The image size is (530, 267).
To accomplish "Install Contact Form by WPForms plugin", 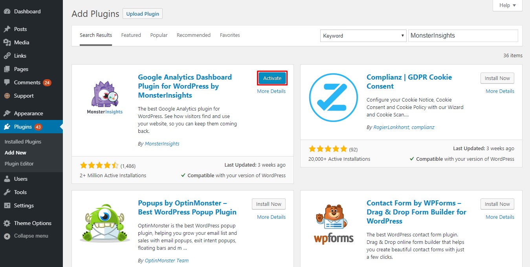I will tap(497, 204).
